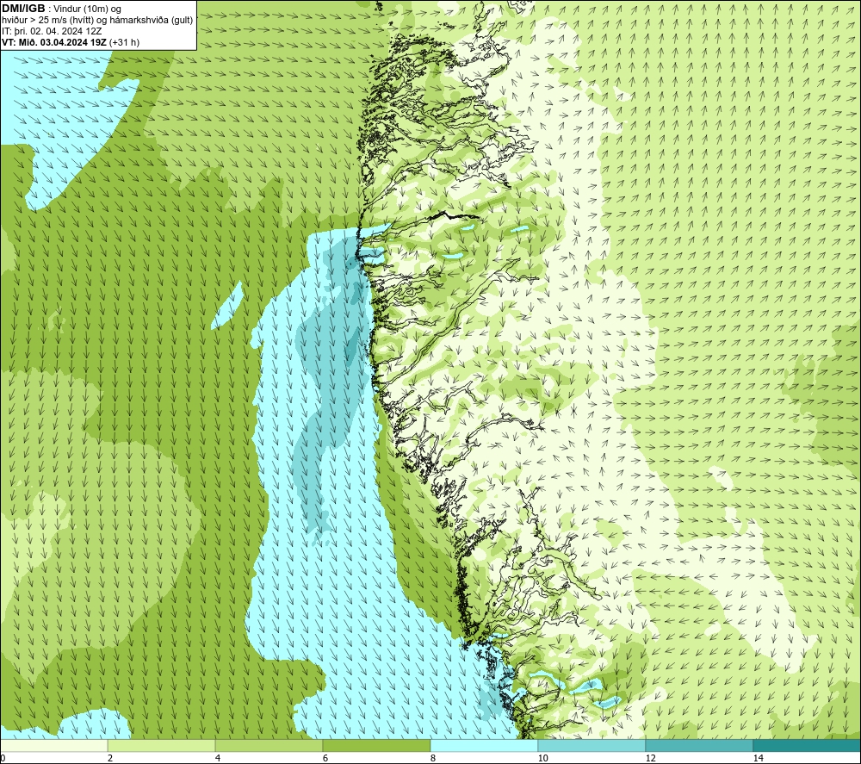Click the 0–2 m/s legend color swatch

tap(53, 746)
